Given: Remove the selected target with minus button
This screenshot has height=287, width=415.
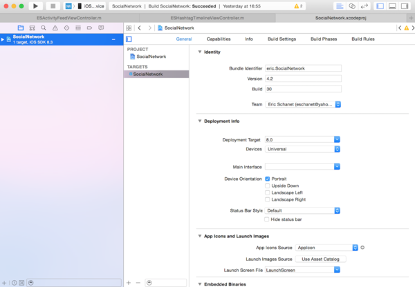Looking at the screenshot, I should tap(138, 283).
